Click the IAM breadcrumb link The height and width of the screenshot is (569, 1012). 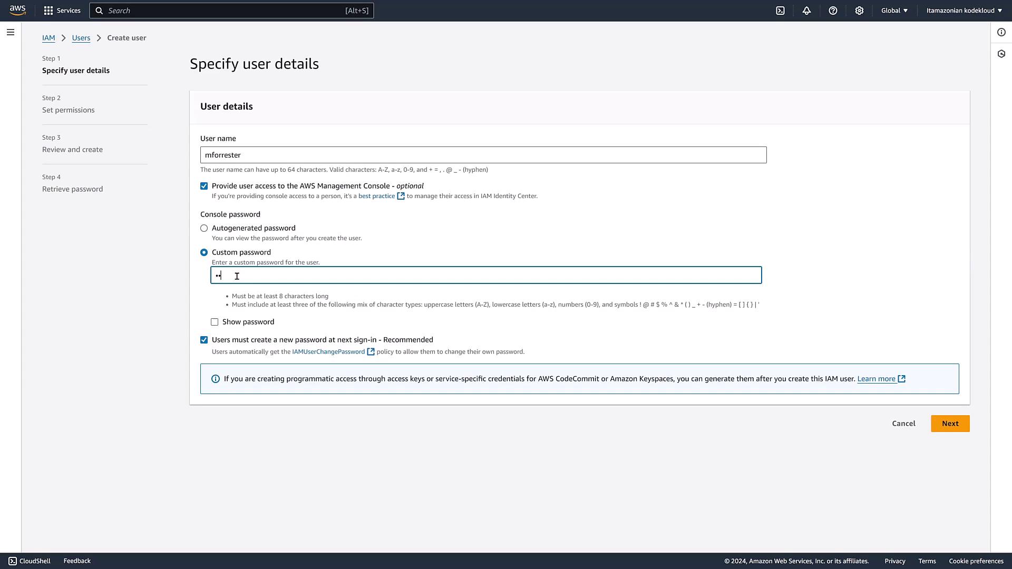(x=48, y=38)
